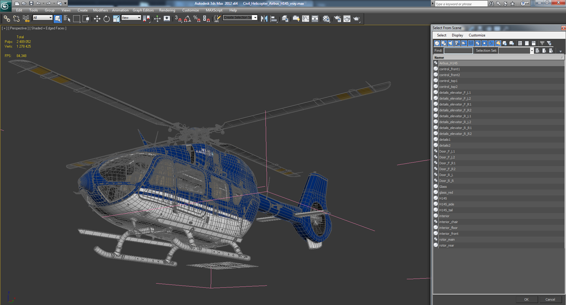Open the MAXScript menu
The image size is (566, 305).
[x=214, y=10]
